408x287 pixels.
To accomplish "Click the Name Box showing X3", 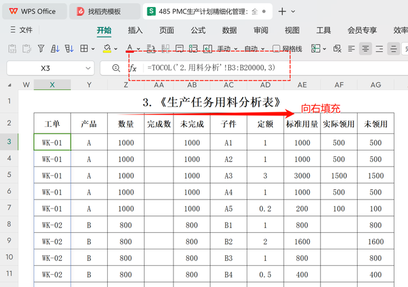I will 45,68.
